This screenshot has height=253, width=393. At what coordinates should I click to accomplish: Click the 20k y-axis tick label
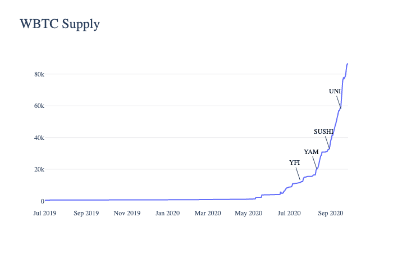click(x=39, y=169)
